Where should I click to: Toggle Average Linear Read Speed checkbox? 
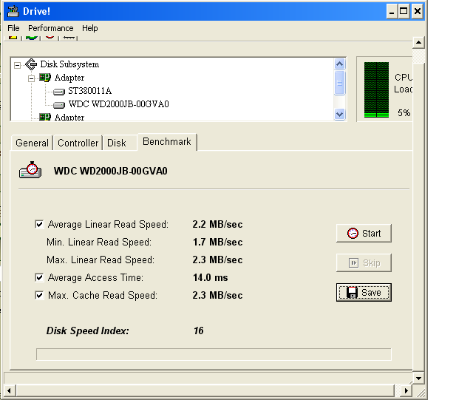[x=39, y=224]
